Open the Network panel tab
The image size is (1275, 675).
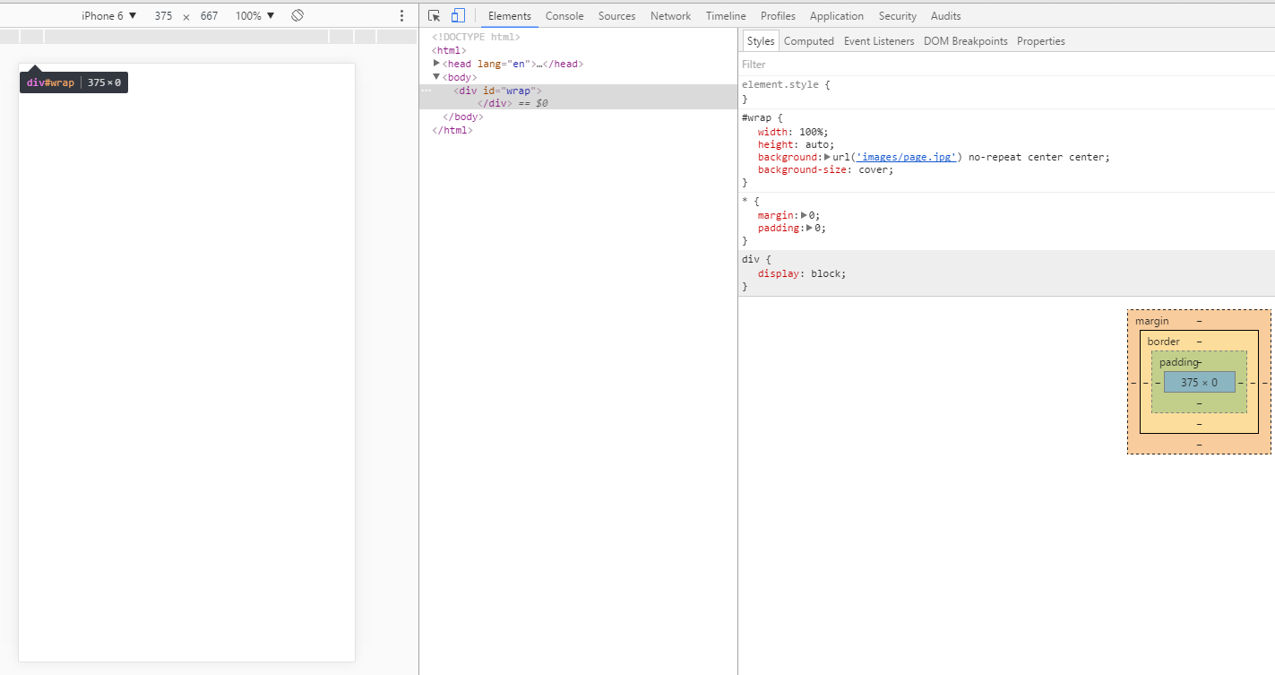click(x=670, y=16)
